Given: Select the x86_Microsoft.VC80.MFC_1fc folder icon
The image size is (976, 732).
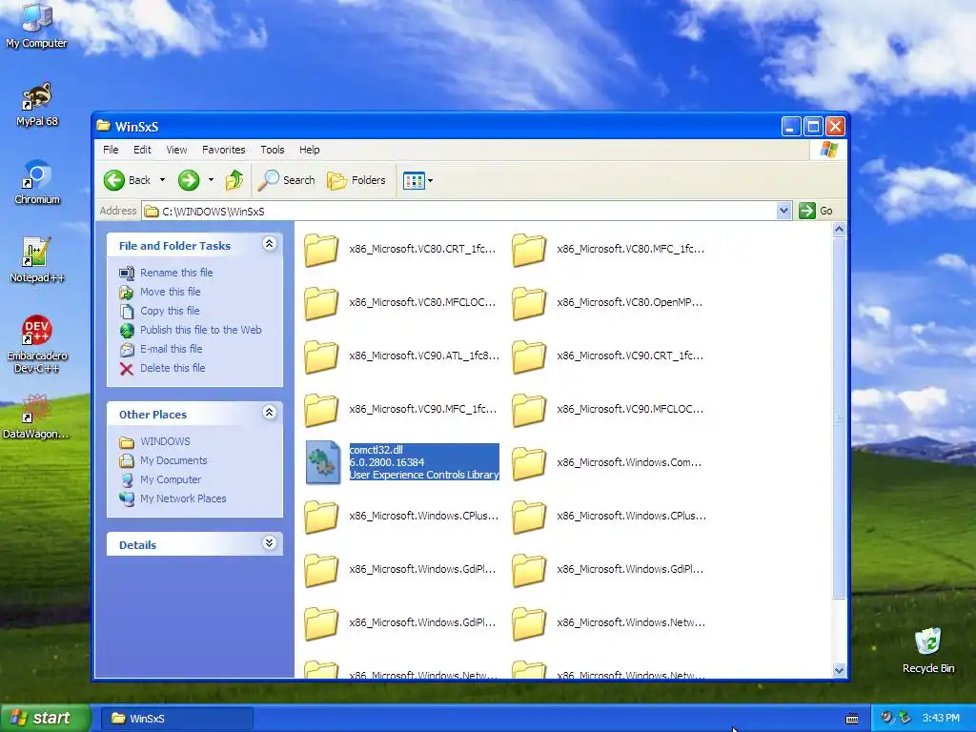Looking at the screenshot, I should [528, 251].
